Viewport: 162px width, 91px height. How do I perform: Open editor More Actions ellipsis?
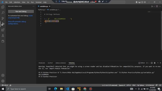pos(160,6)
